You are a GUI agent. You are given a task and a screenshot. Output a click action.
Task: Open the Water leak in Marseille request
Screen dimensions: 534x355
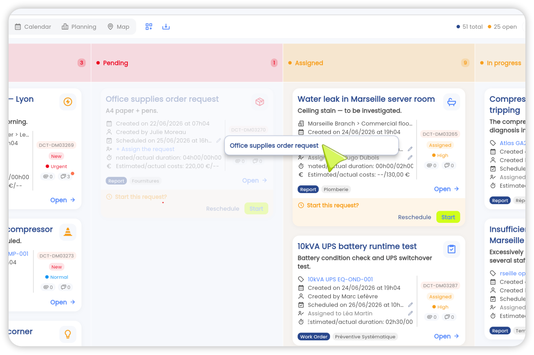pyautogui.click(x=446, y=189)
